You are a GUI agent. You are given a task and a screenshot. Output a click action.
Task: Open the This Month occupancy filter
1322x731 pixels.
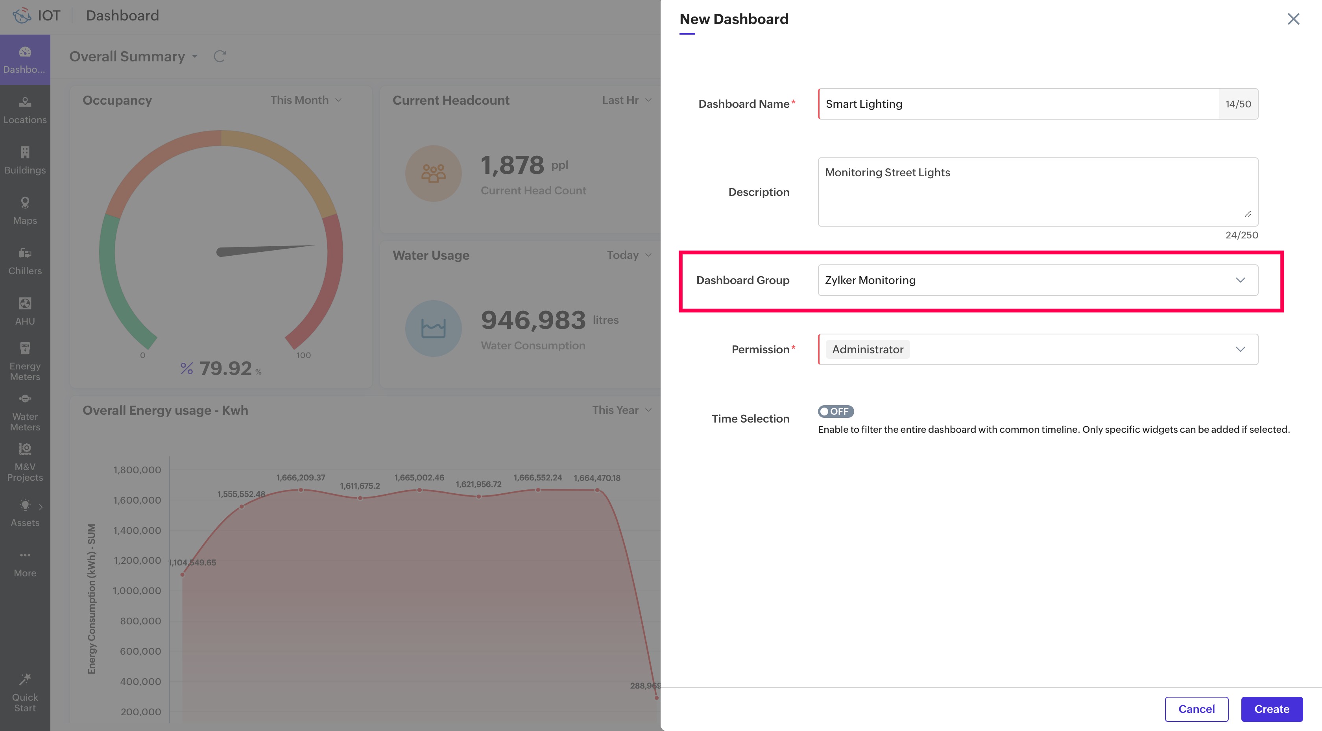306,100
